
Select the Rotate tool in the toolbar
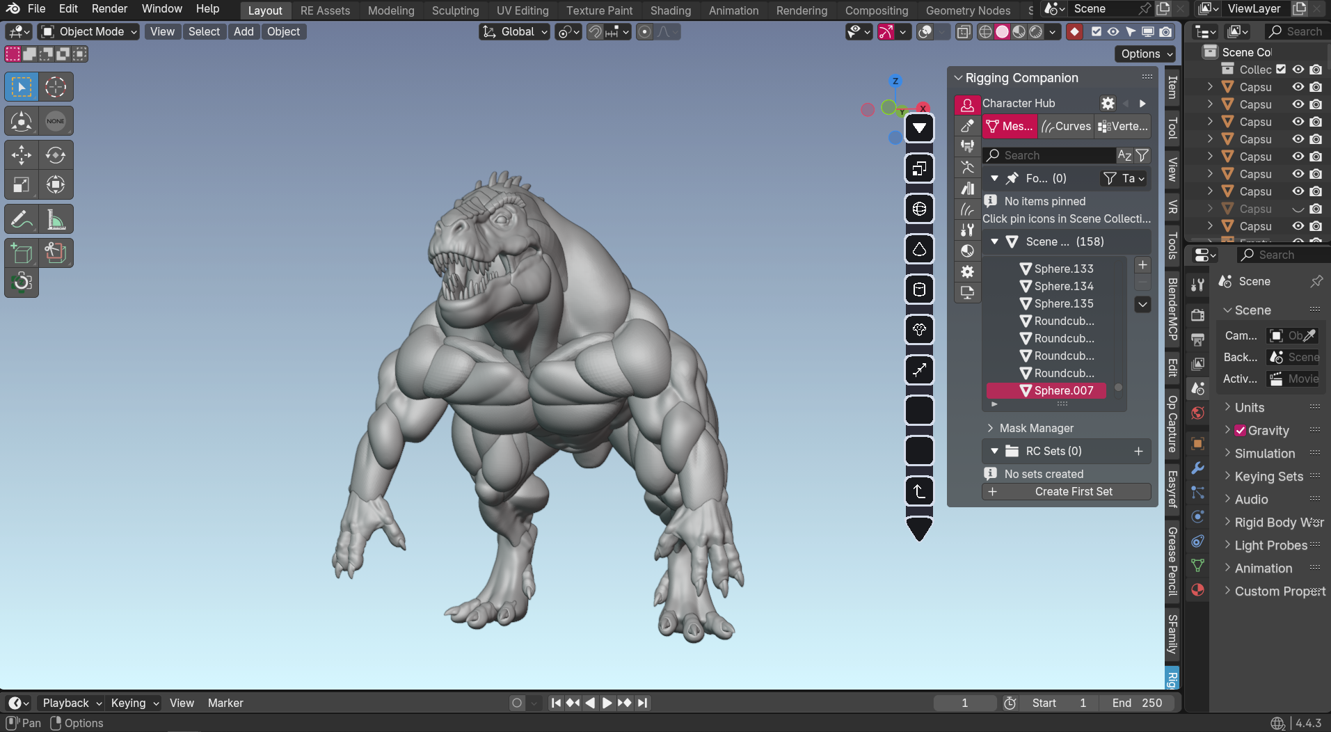(56, 155)
